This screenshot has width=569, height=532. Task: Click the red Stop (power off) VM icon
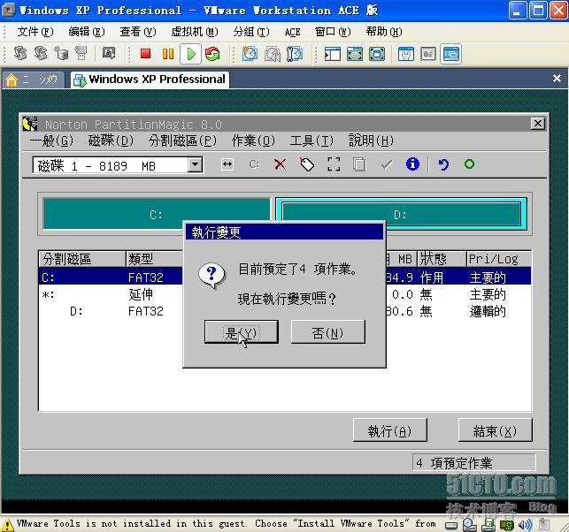click(145, 54)
